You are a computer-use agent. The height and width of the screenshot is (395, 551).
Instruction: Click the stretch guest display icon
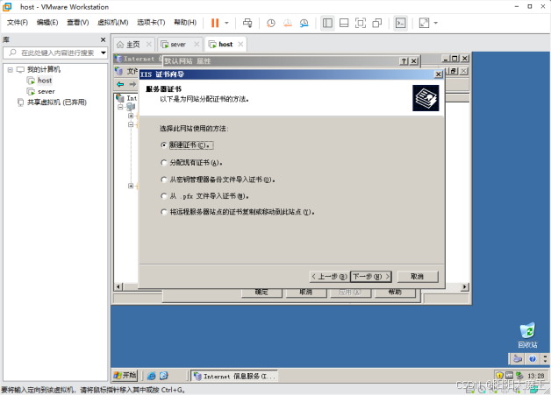424,23
